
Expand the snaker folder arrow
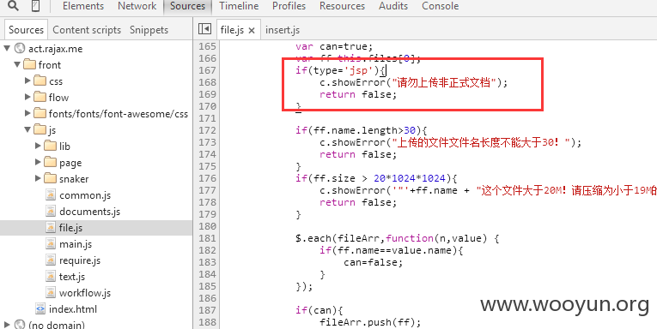click(x=38, y=178)
